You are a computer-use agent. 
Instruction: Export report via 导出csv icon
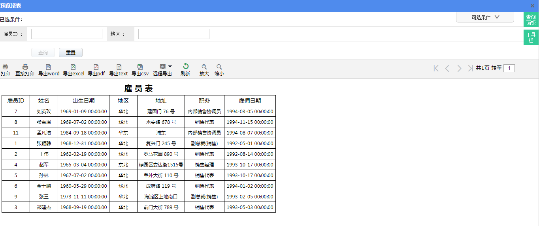click(140, 67)
